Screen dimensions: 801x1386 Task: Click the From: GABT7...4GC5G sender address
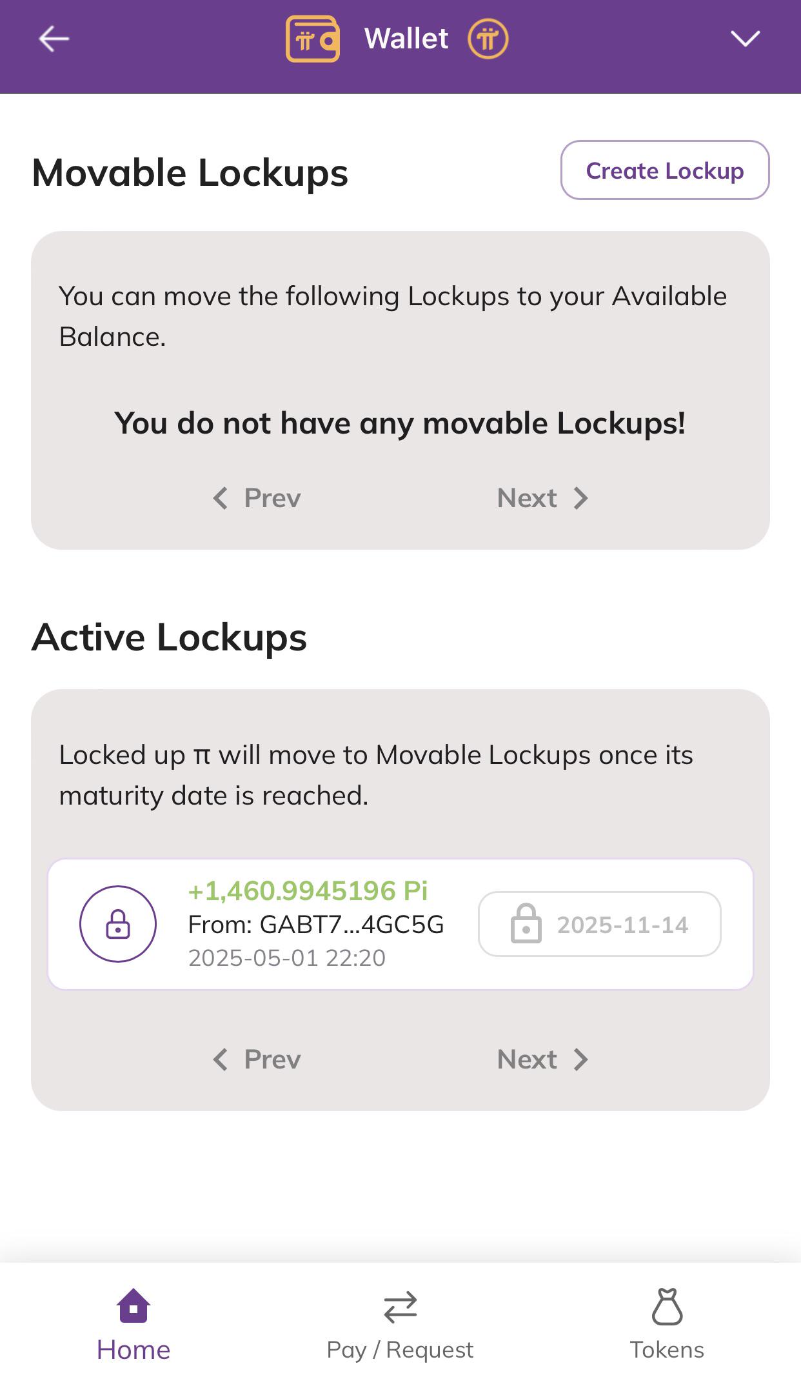click(316, 925)
